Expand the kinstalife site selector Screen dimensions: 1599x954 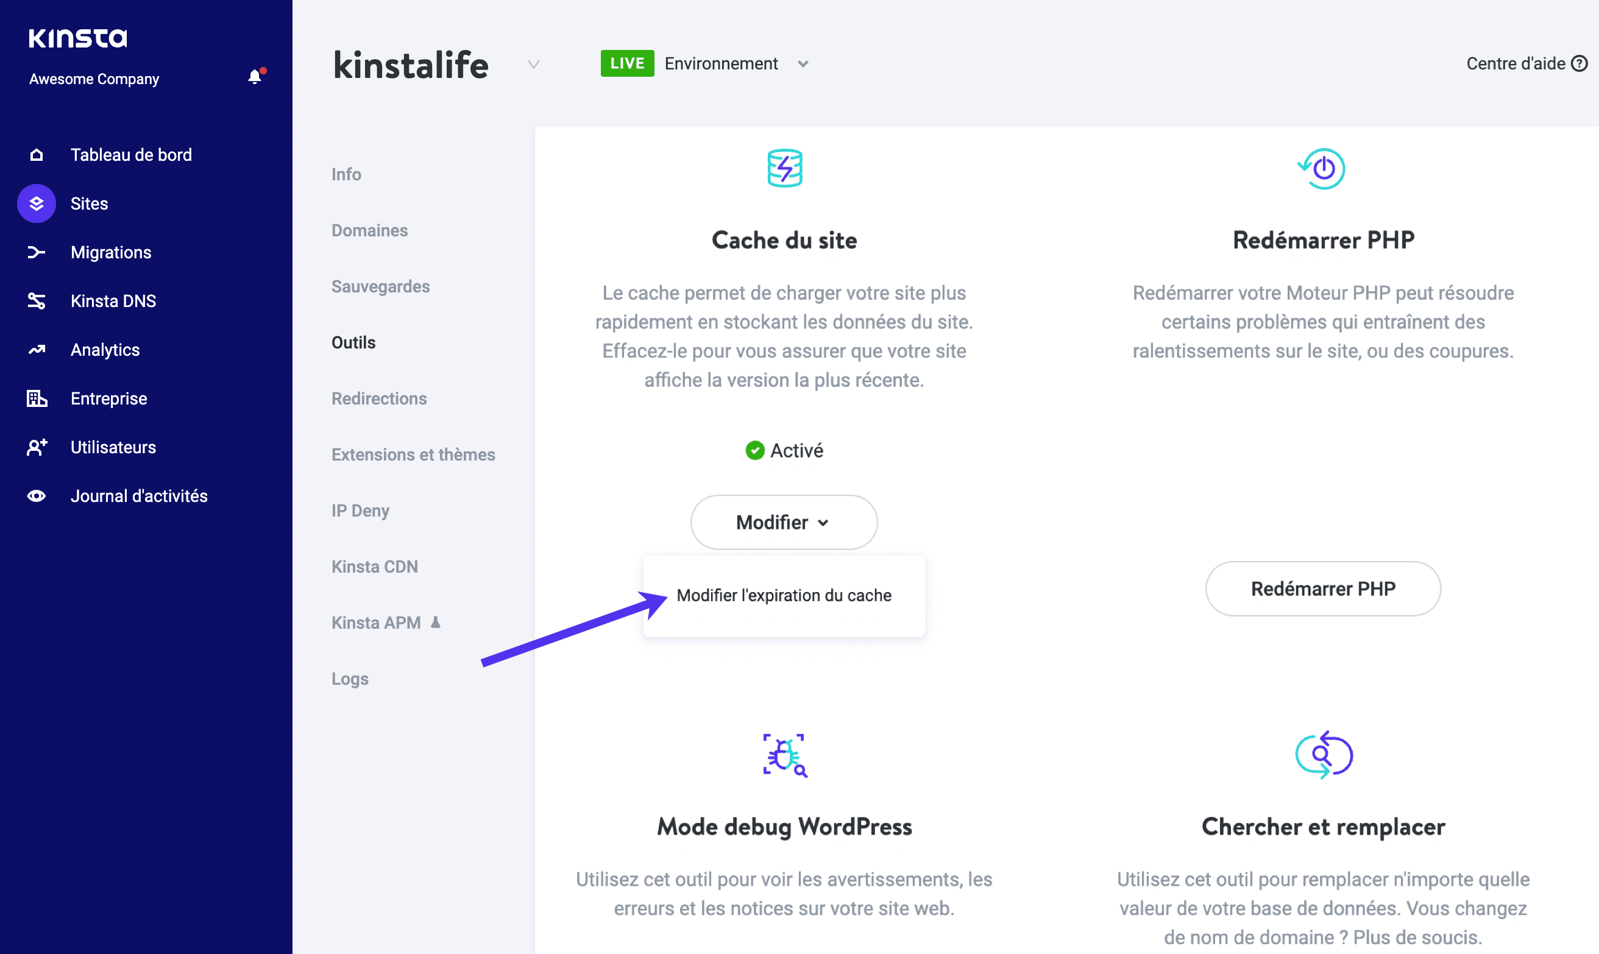pyautogui.click(x=533, y=63)
